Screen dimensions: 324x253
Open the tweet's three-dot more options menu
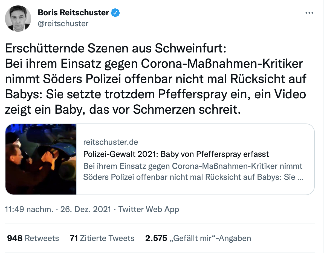(x=309, y=13)
